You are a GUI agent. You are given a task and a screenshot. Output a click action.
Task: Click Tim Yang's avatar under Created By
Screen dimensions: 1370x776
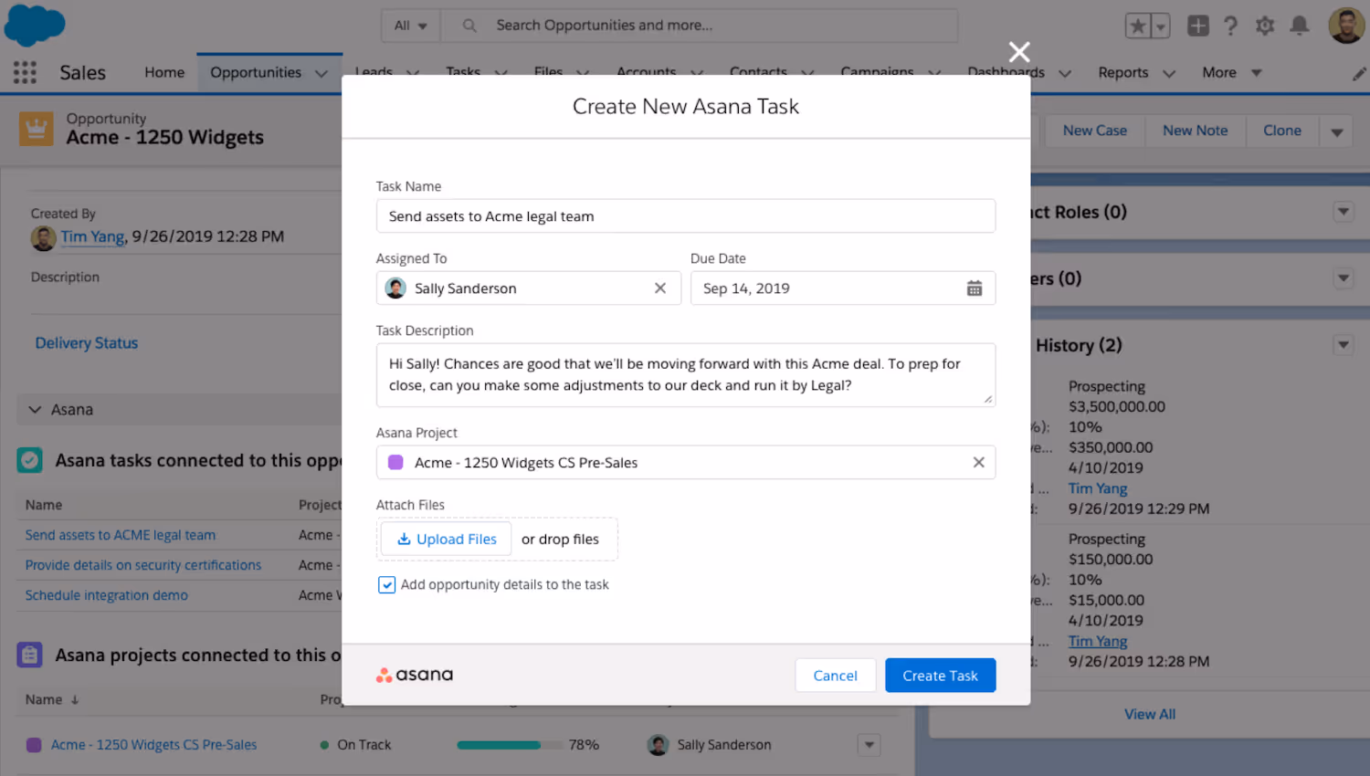tap(43, 238)
